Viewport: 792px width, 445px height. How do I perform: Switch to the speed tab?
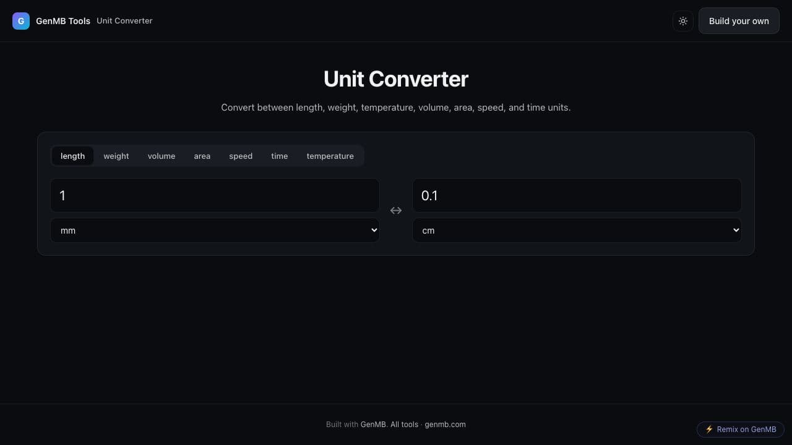pos(241,156)
